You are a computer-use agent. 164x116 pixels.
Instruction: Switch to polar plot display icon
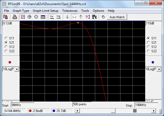(36, 17)
